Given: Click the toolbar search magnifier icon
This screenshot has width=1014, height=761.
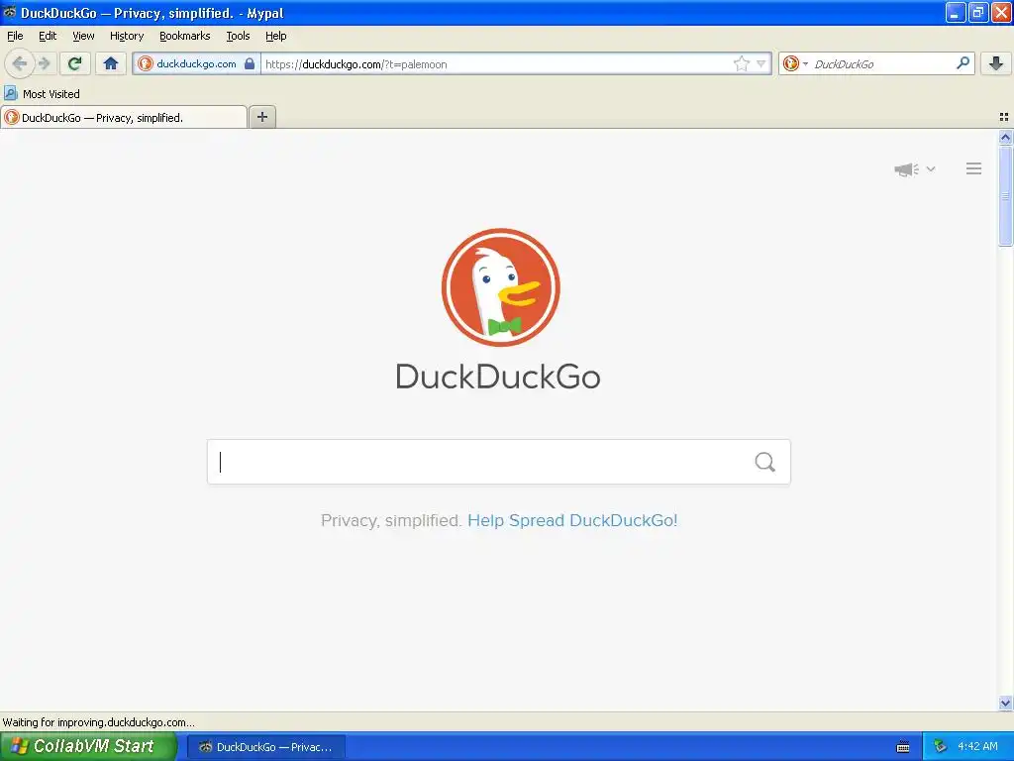Looking at the screenshot, I should point(963,63).
